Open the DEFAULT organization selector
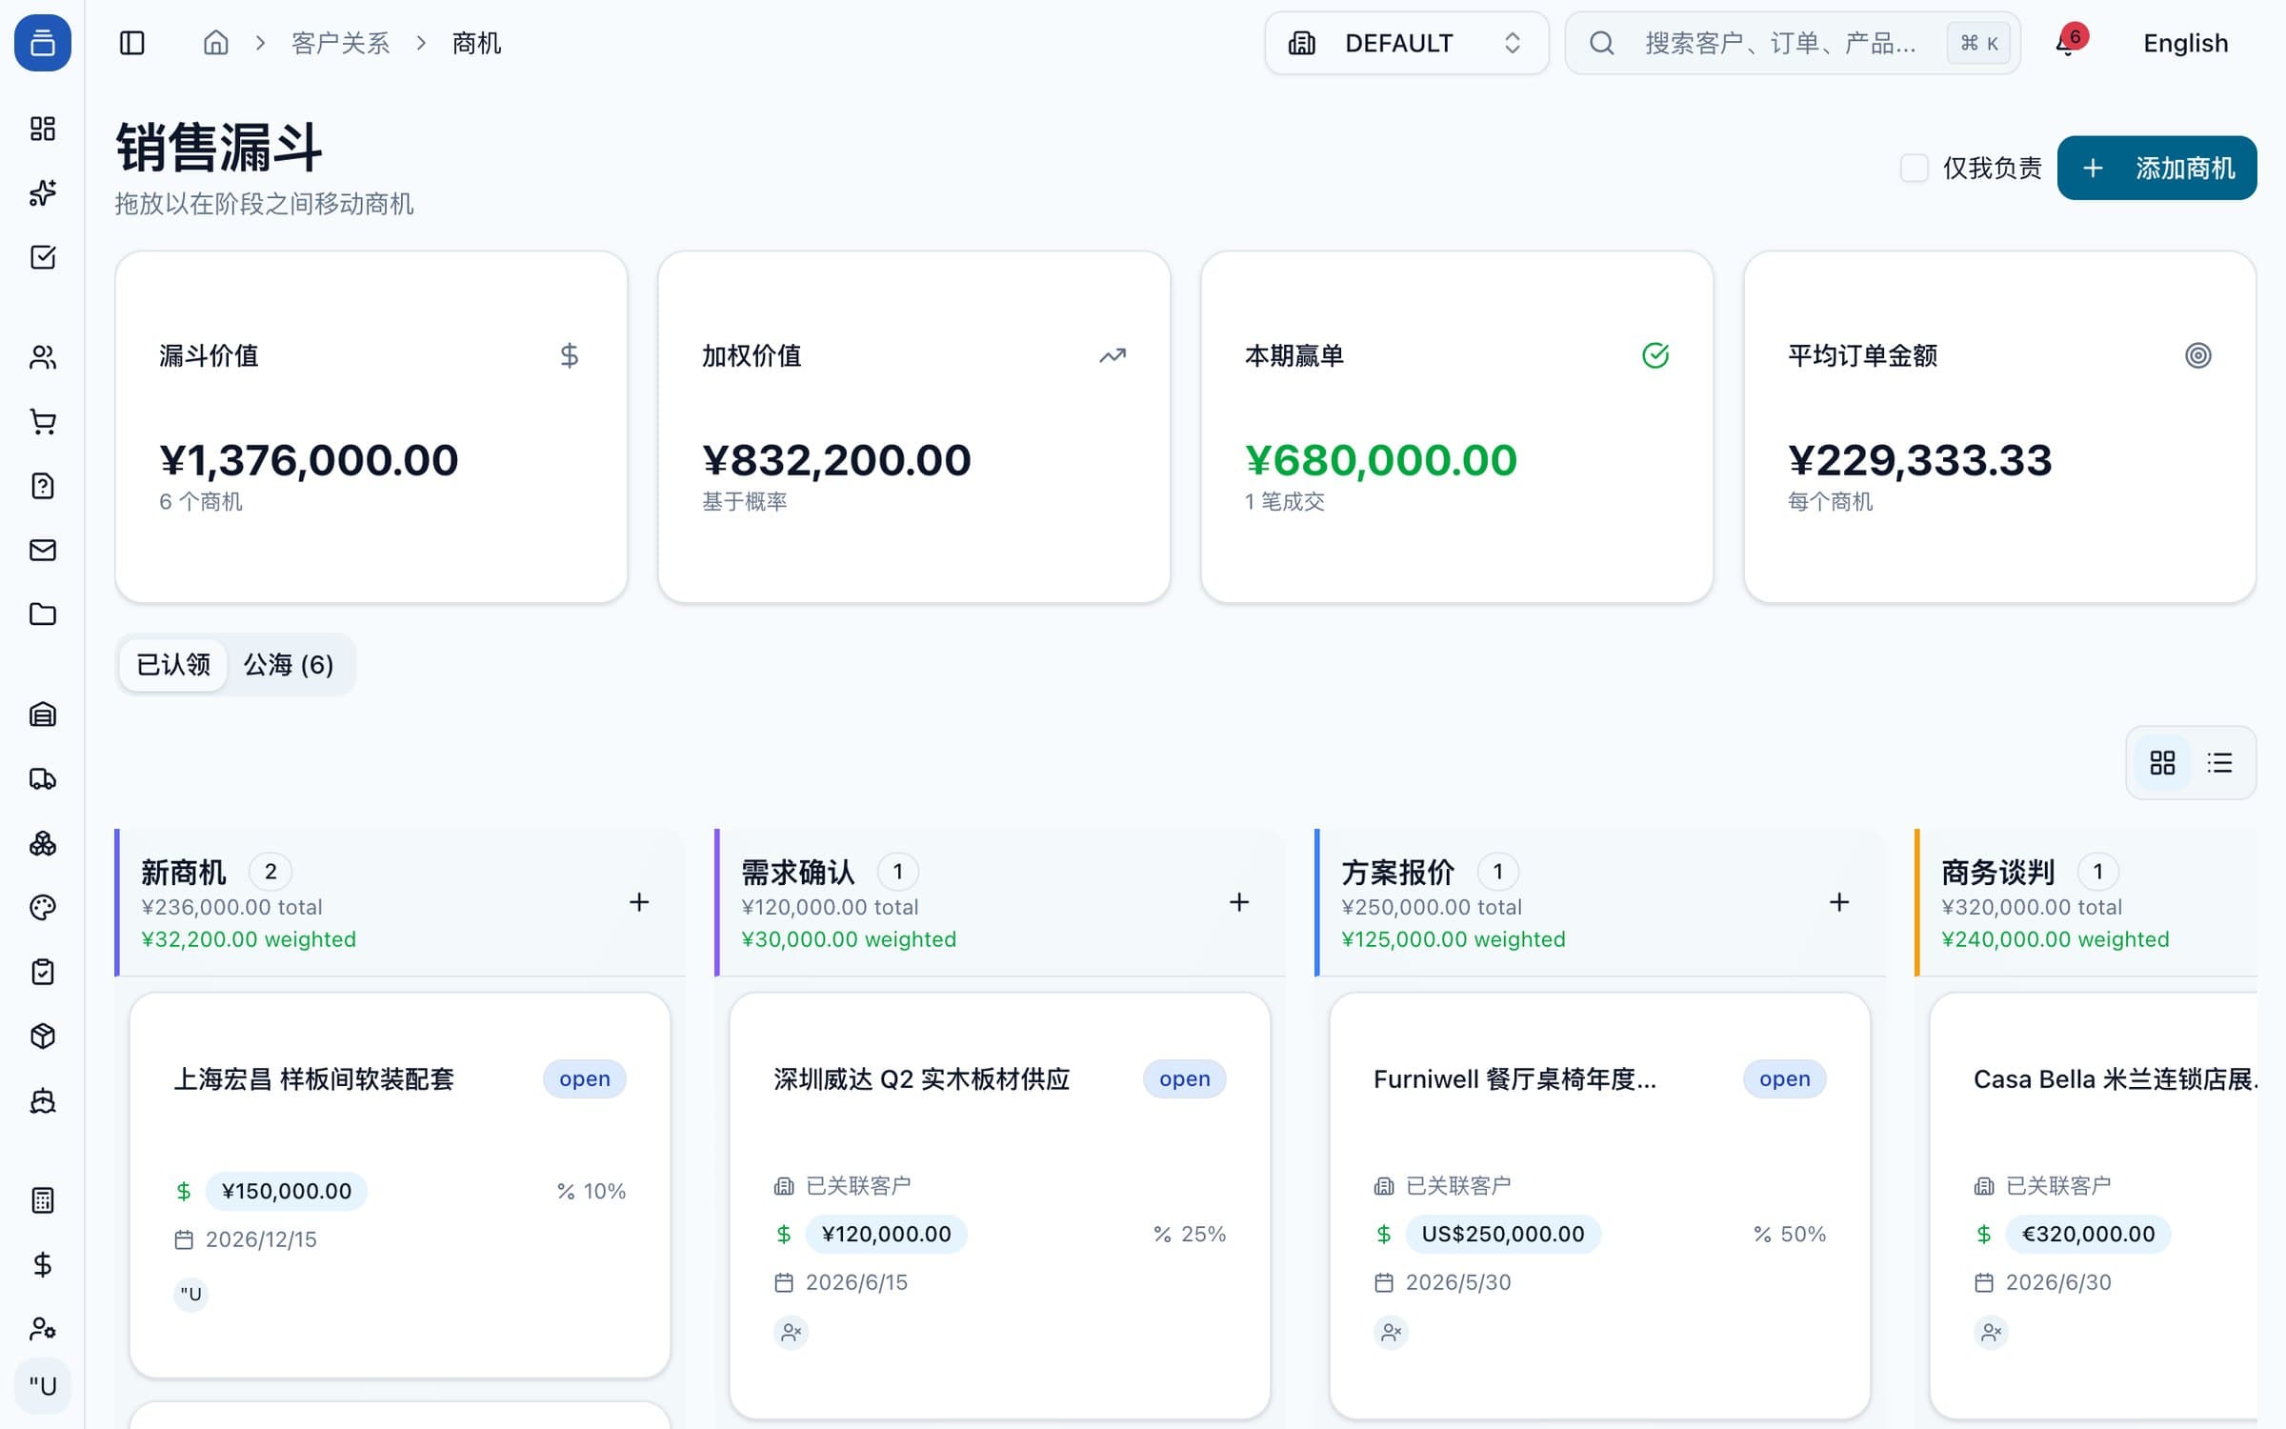2286x1429 pixels. click(x=1406, y=43)
